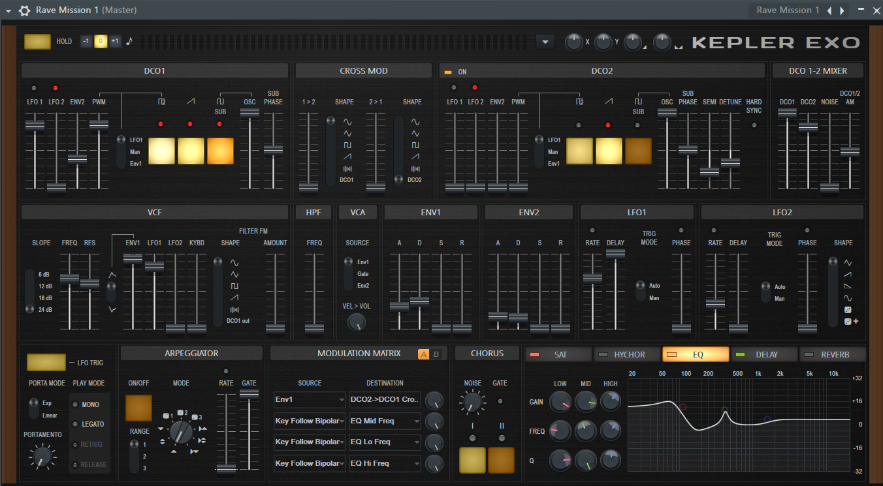Image resolution: width=883 pixels, height=486 pixels.
Task: Open the Env1 source dropdown in Modulation Matrix
Action: pyautogui.click(x=310, y=400)
